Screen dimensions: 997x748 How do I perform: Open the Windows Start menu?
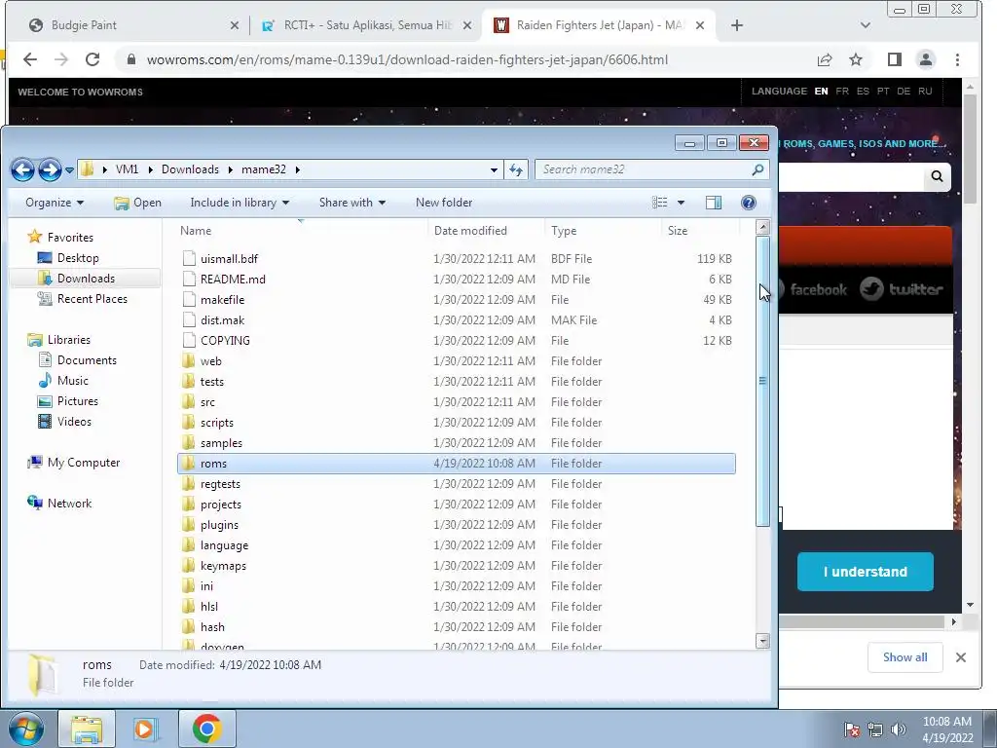point(24,729)
